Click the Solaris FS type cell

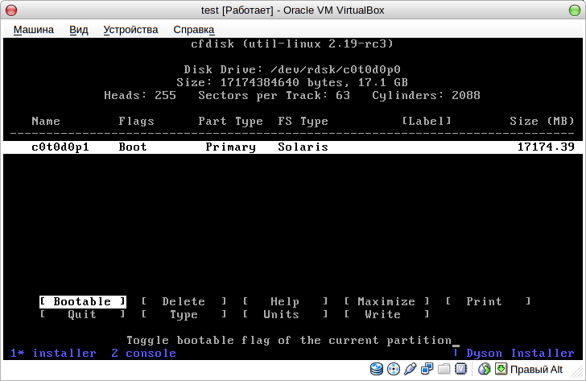click(303, 147)
